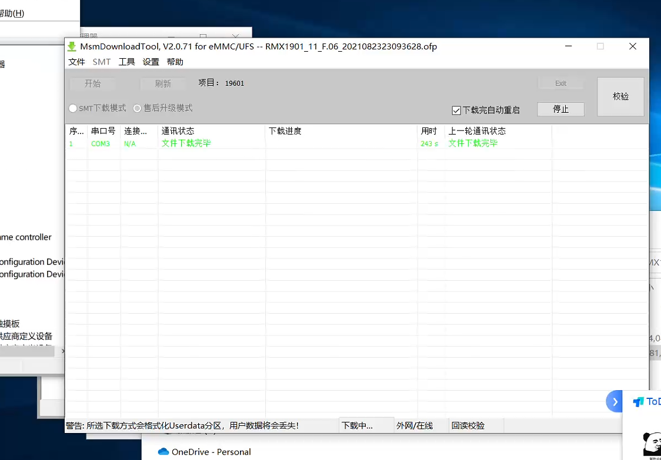Click the 连接... column header
This screenshot has width=661, height=460.
click(x=139, y=131)
